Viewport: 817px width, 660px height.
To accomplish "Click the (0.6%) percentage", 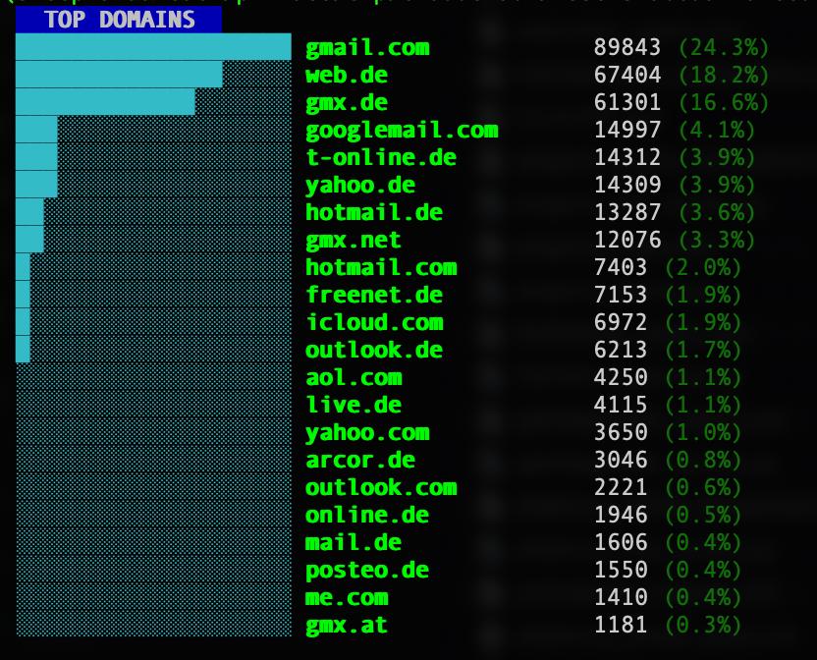I will [703, 487].
